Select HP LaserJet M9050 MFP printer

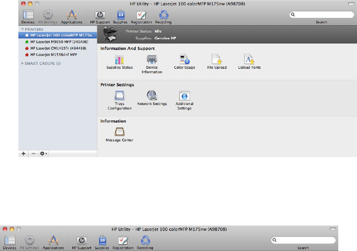58,42
